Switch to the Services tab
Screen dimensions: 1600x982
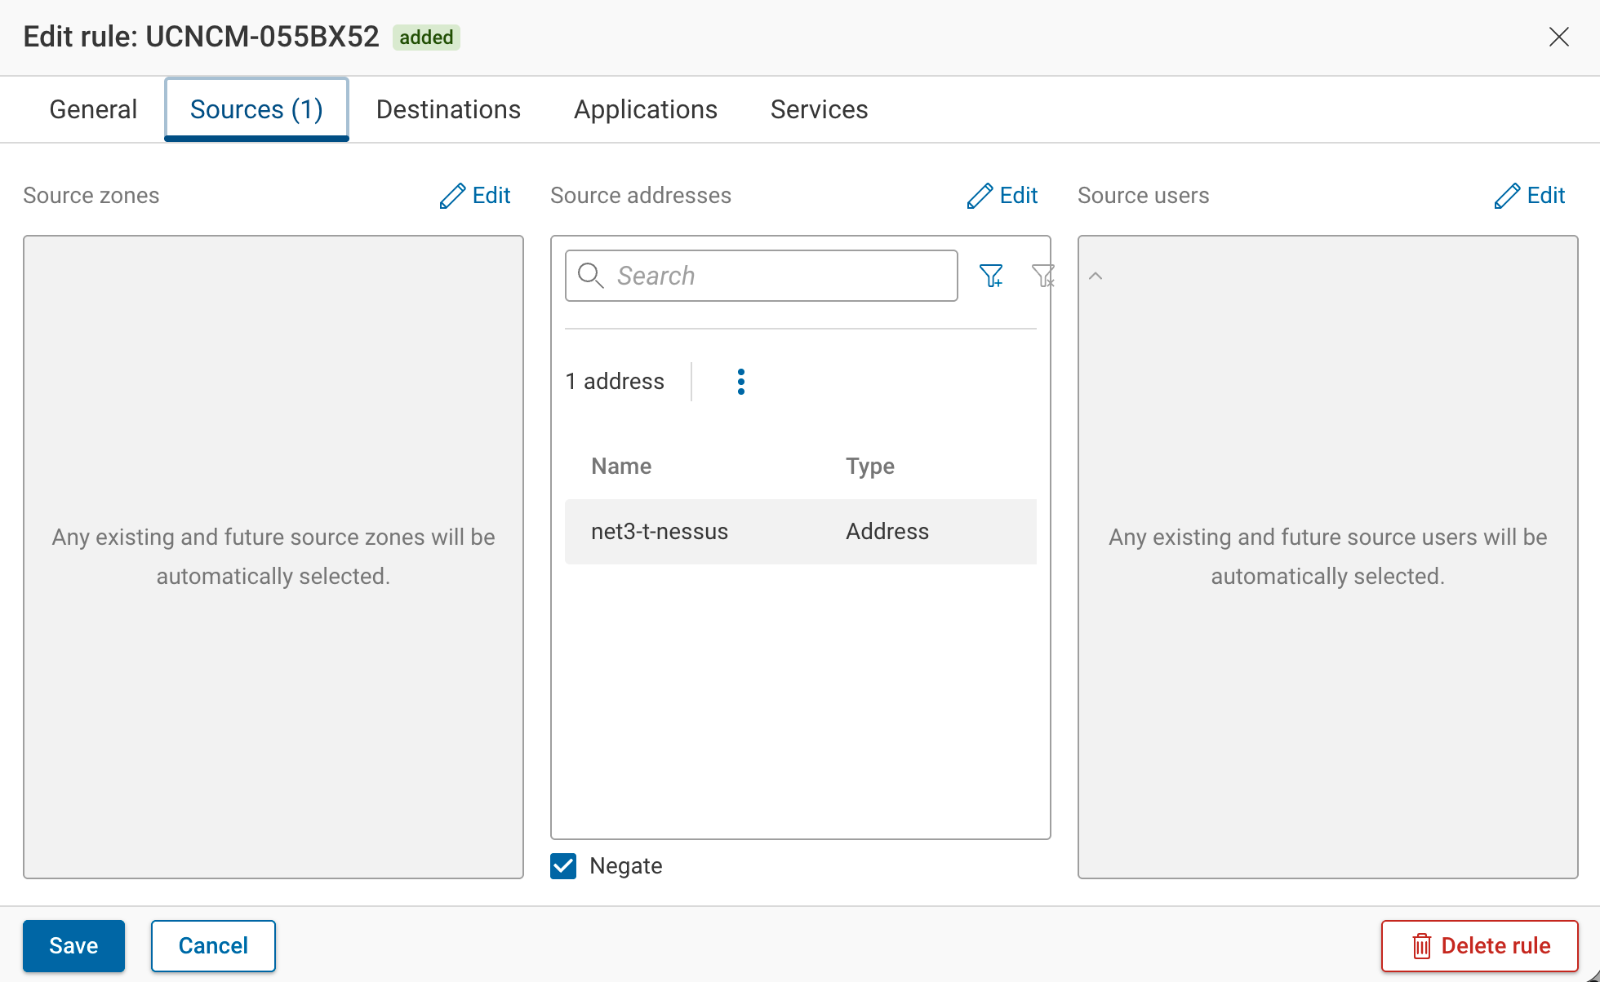819,109
